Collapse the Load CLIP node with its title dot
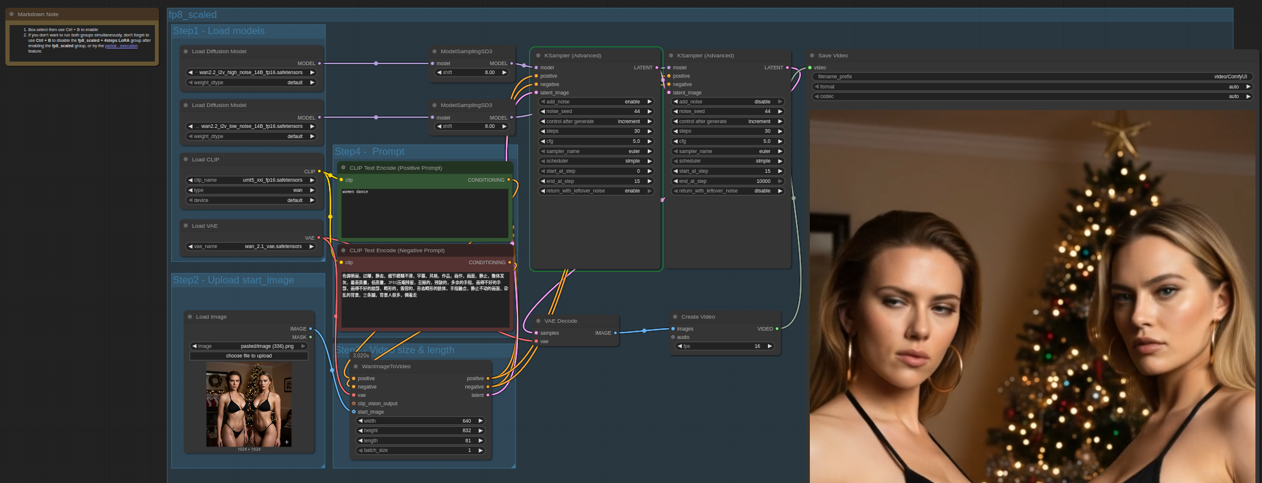Image resolution: width=1262 pixels, height=483 pixels. coord(186,160)
